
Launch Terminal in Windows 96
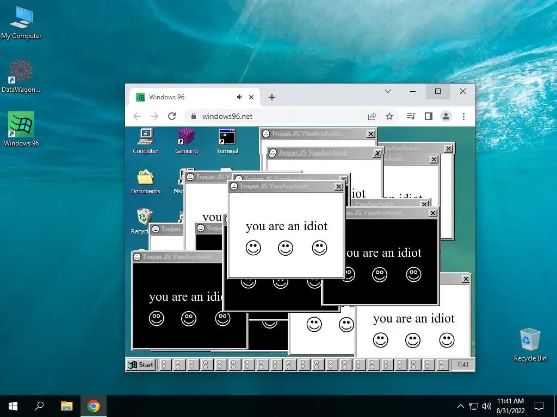pyautogui.click(x=227, y=141)
